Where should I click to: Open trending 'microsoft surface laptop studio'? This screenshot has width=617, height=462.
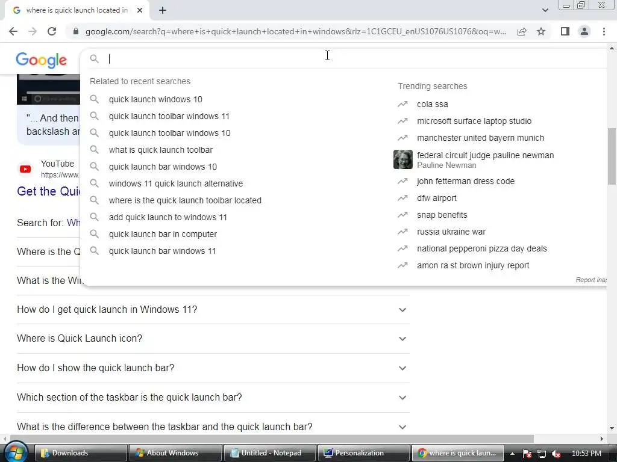pos(474,122)
